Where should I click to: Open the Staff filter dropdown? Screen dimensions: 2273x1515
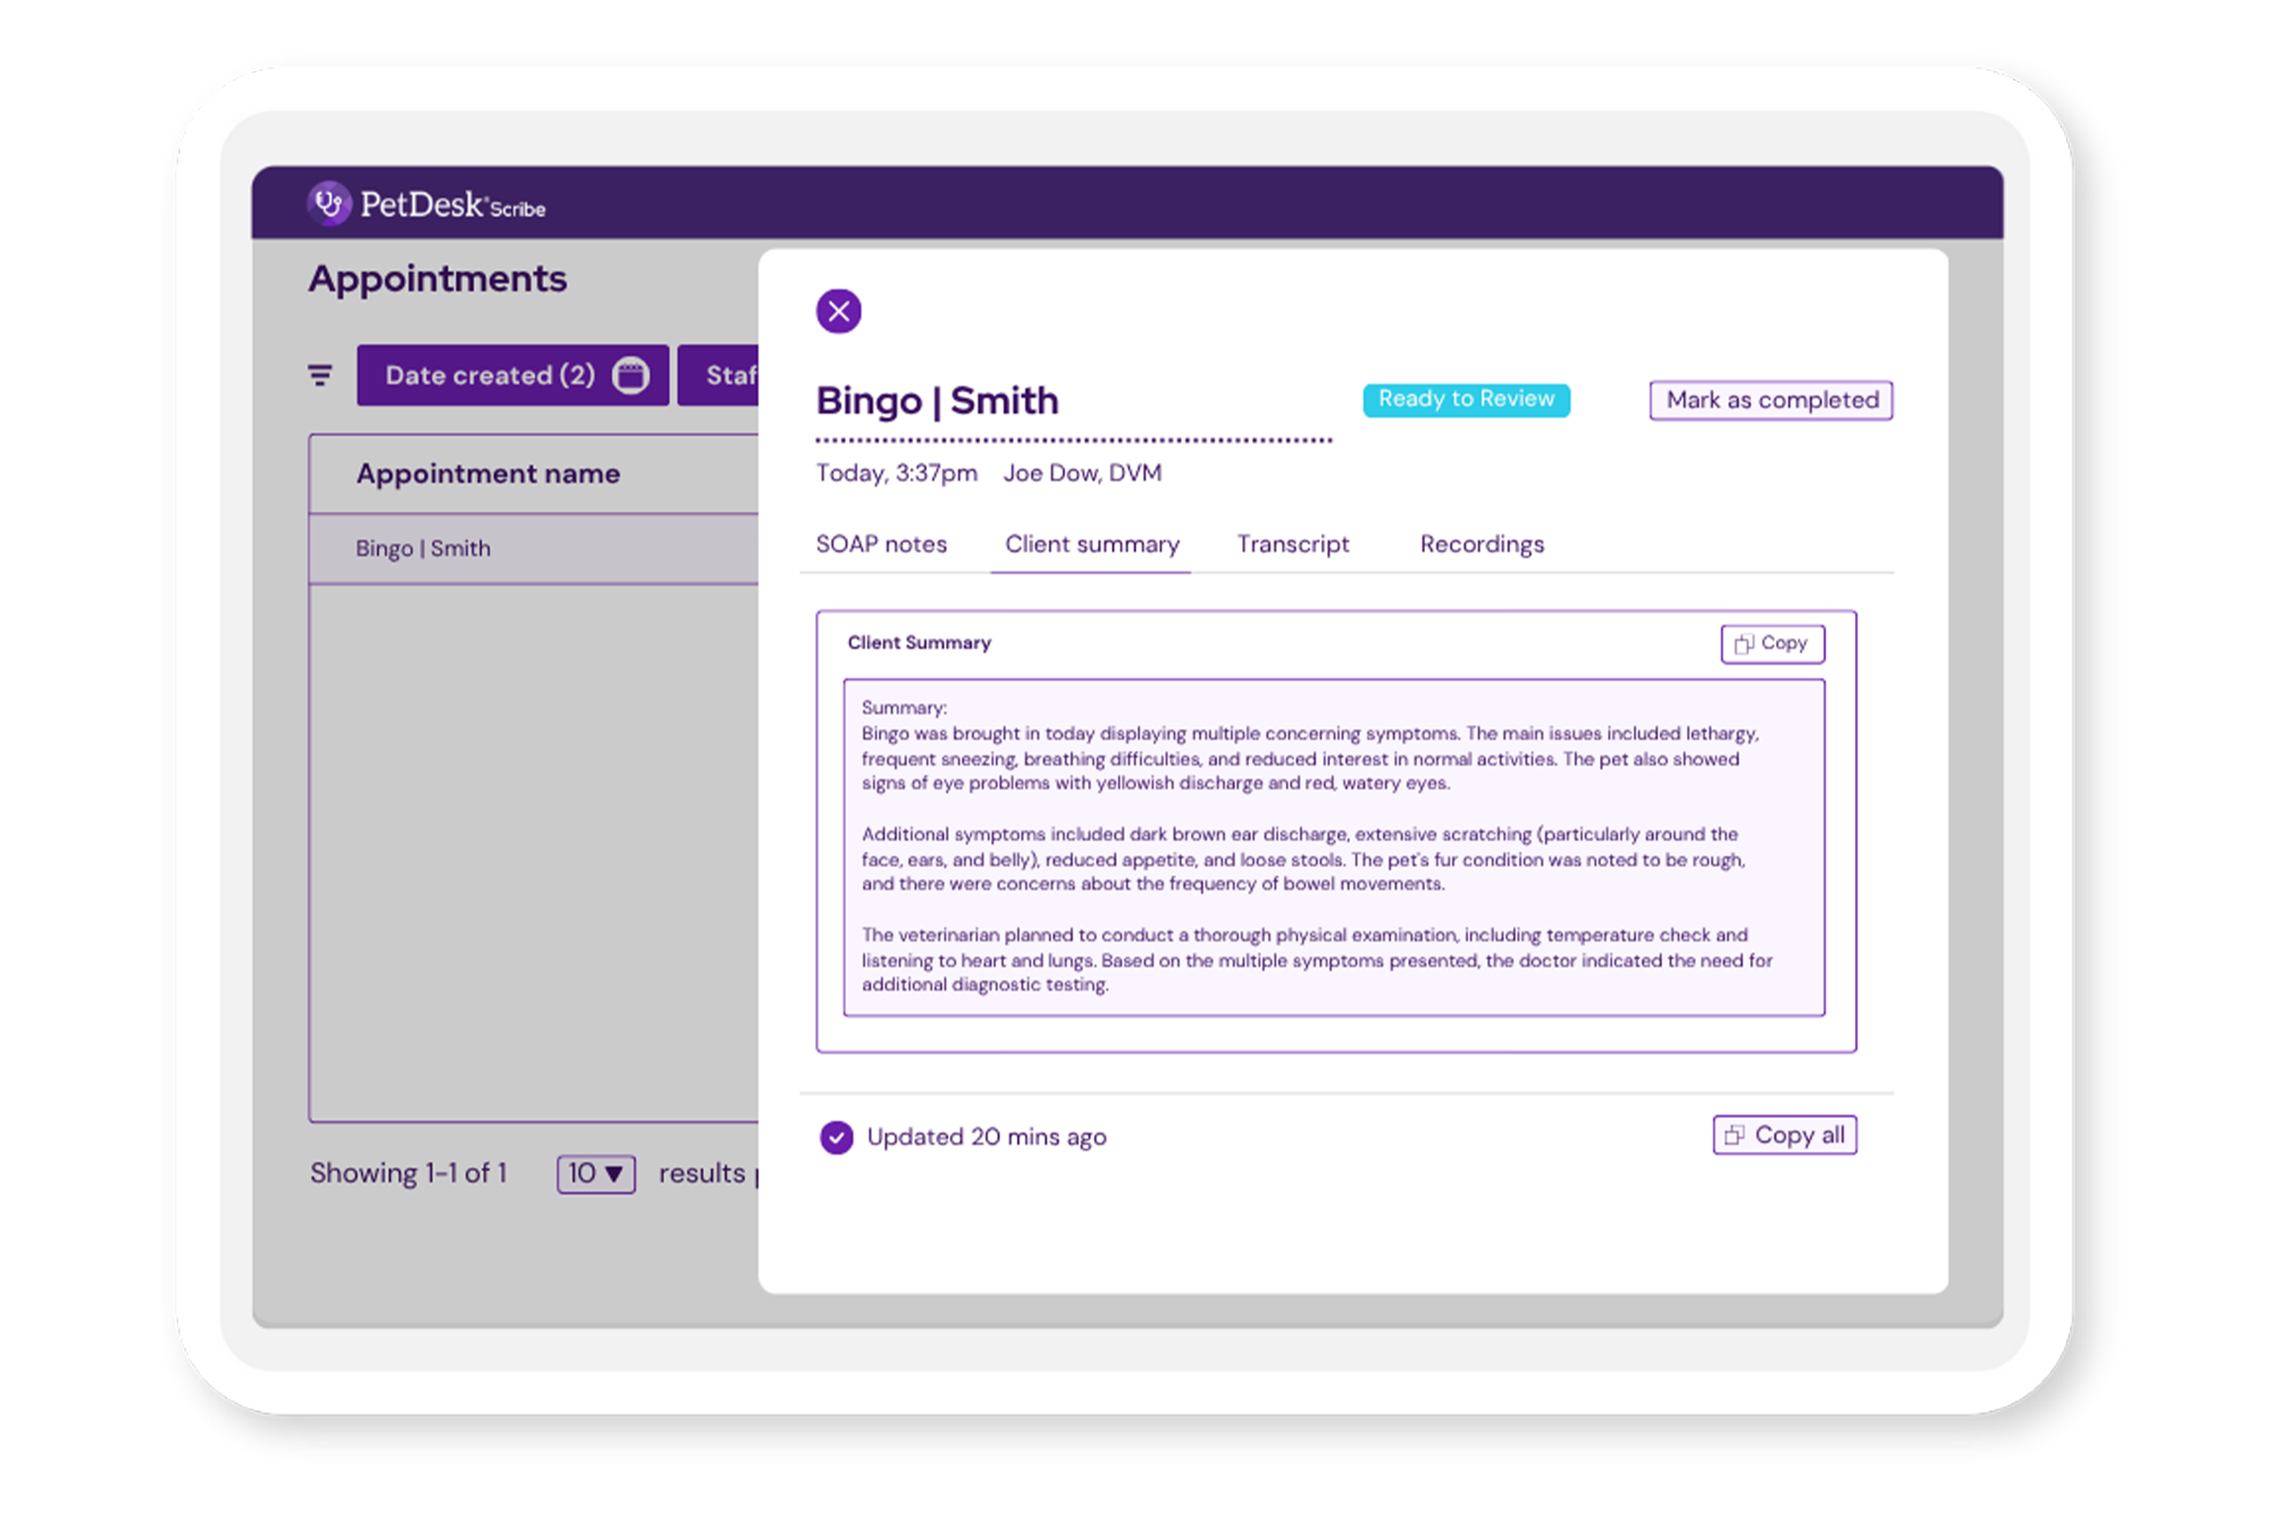(732, 375)
